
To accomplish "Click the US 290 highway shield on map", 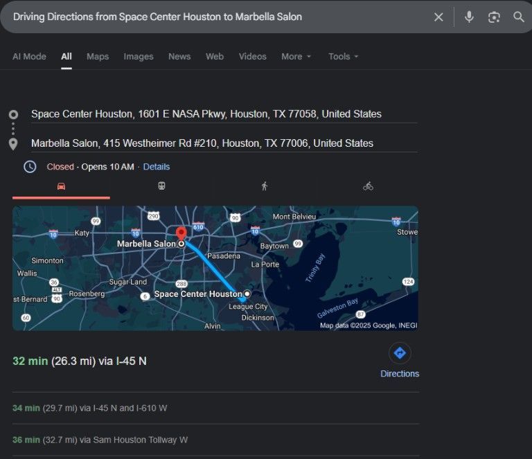I will [x=153, y=216].
